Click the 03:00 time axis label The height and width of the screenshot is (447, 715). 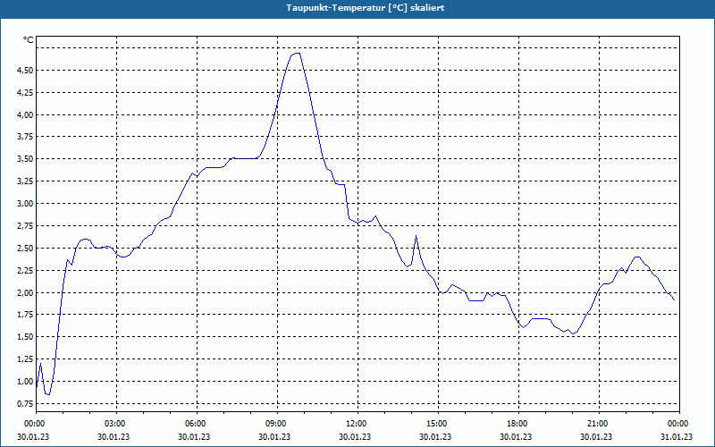point(117,424)
